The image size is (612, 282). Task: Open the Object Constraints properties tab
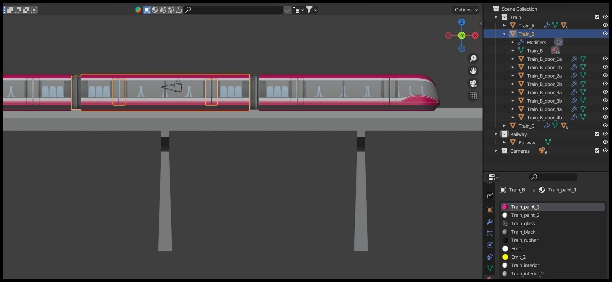[490, 257]
